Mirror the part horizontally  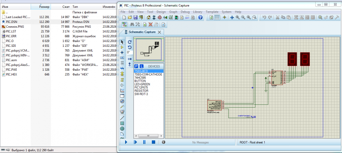[x=130, y=59]
